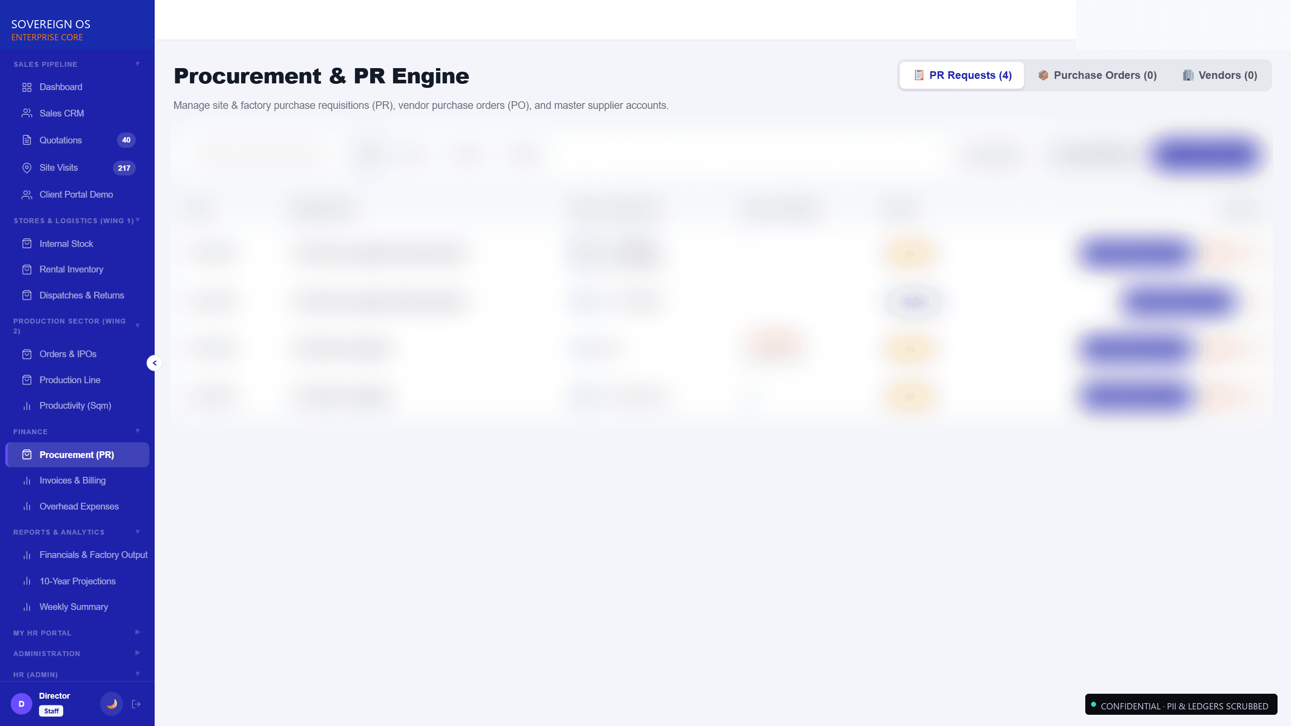
Task: Open the Dashboard grid icon
Action: tap(27, 87)
